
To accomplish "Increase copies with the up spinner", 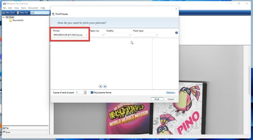I will [85, 92].
